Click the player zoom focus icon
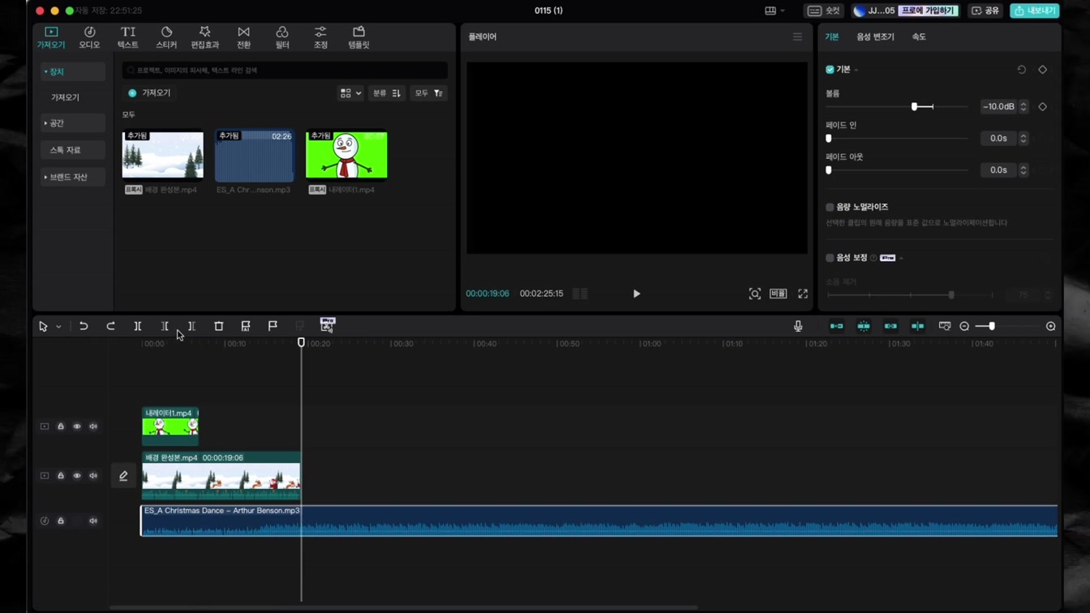 click(755, 294)
